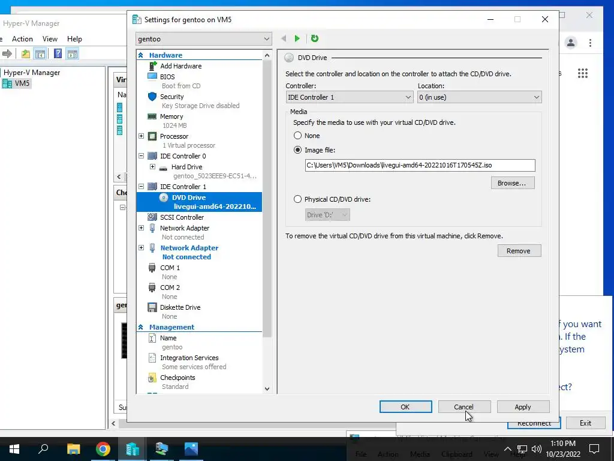The image size is (614, 461).
Task: Open the Help menu in Hyper-V Manager
Action: 74,39
